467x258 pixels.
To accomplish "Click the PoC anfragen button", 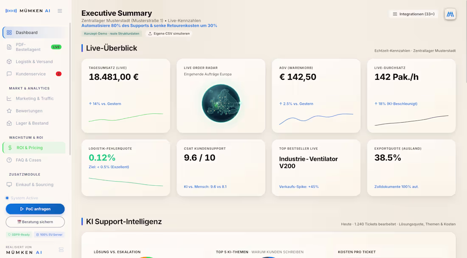I will pos(35,209).
